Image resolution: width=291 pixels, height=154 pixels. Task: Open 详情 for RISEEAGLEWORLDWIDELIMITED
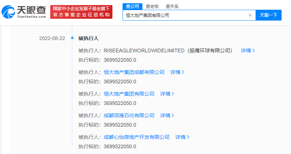coord(248,50)
